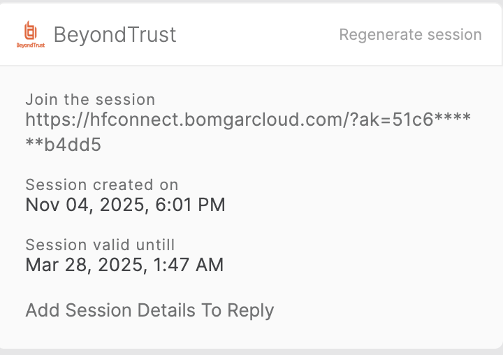Add Session Details To Reply
This screenshot has height=355, width=503.
pyautogui.click(x=150, y=310)
